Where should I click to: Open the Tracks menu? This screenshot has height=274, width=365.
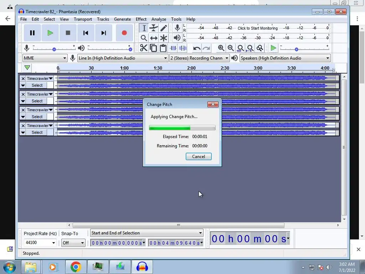pos(103,19)
